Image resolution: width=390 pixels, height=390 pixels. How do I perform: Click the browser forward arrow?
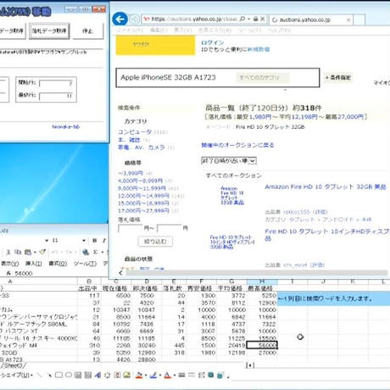pos(134,19)
